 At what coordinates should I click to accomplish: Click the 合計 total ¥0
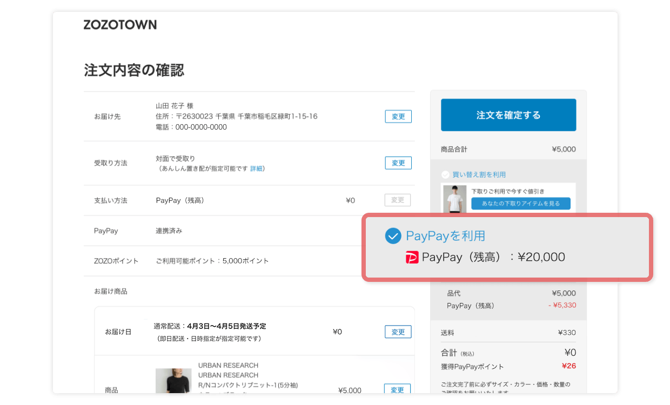point(570,353)
